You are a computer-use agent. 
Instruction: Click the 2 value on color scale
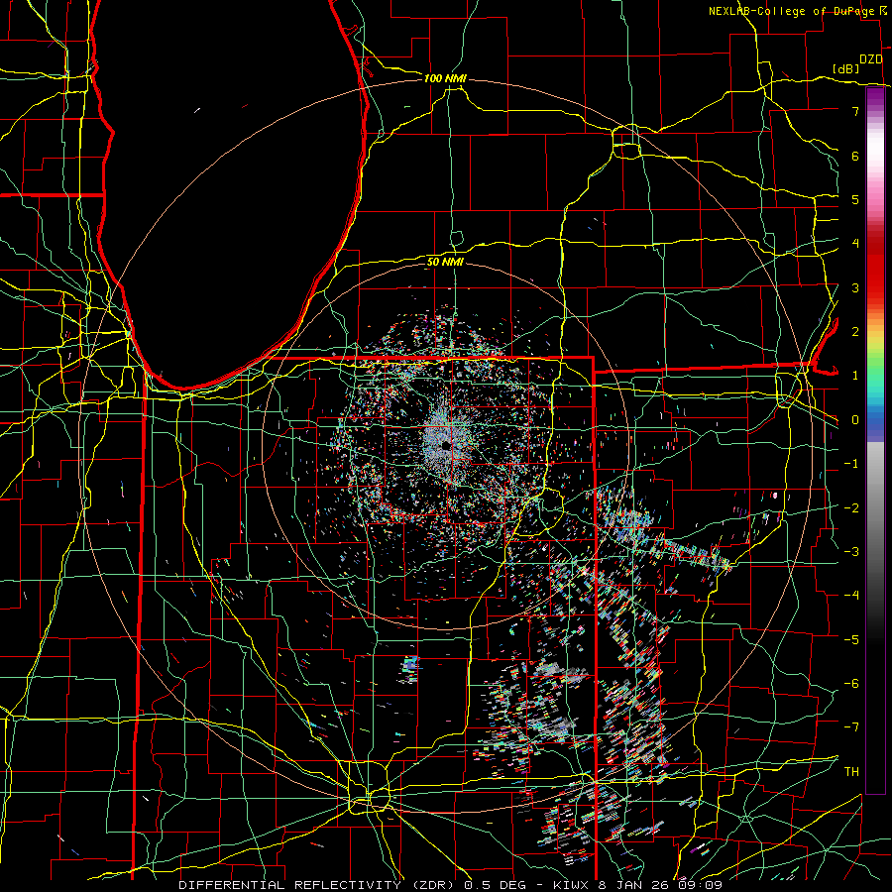click(x=855, y=332)
